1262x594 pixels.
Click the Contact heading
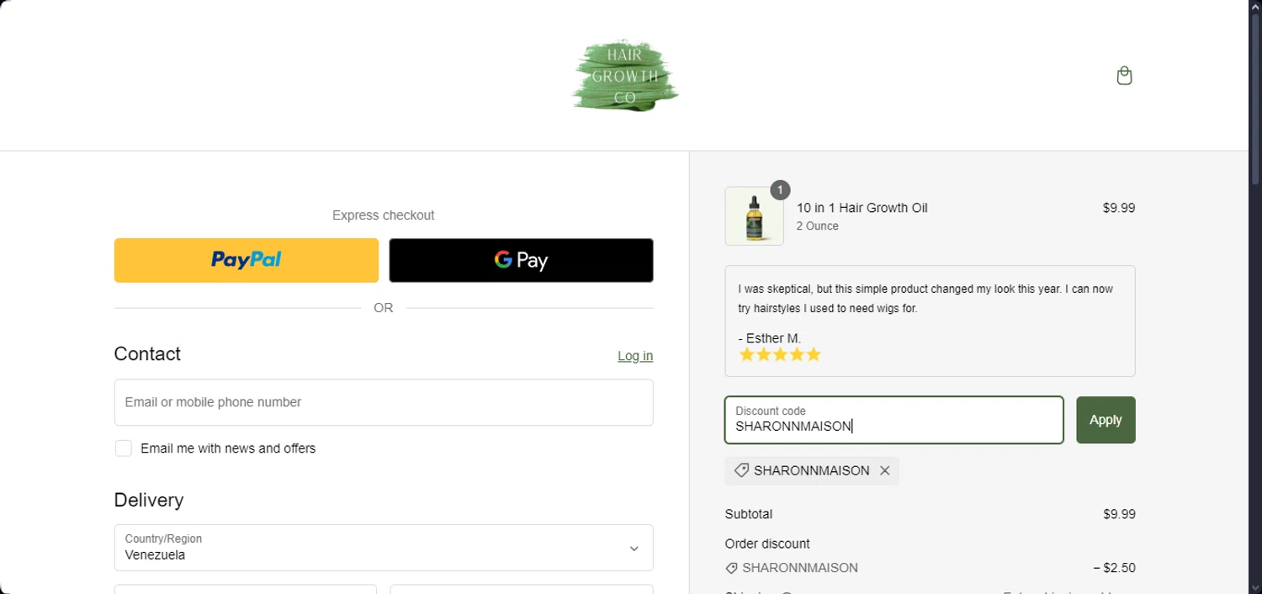click(x=147, y=354)
